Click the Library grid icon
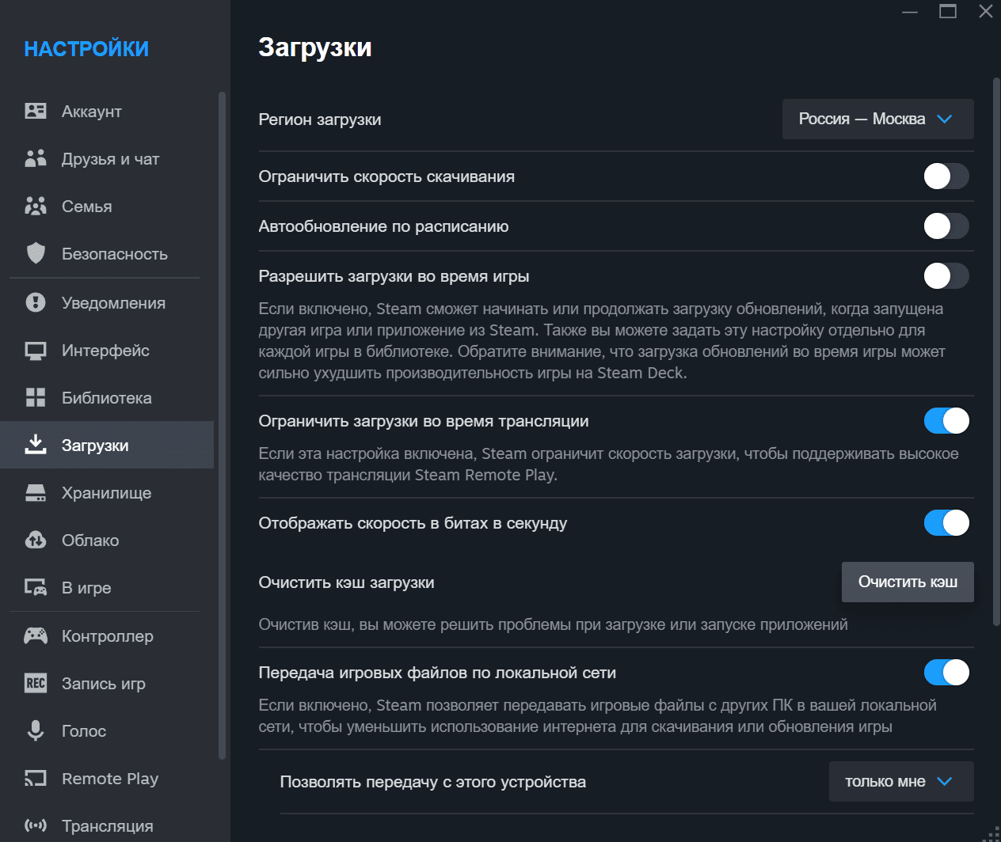Image resolution: width=1001 pixels, height=842 pixels. pos(36,397)
